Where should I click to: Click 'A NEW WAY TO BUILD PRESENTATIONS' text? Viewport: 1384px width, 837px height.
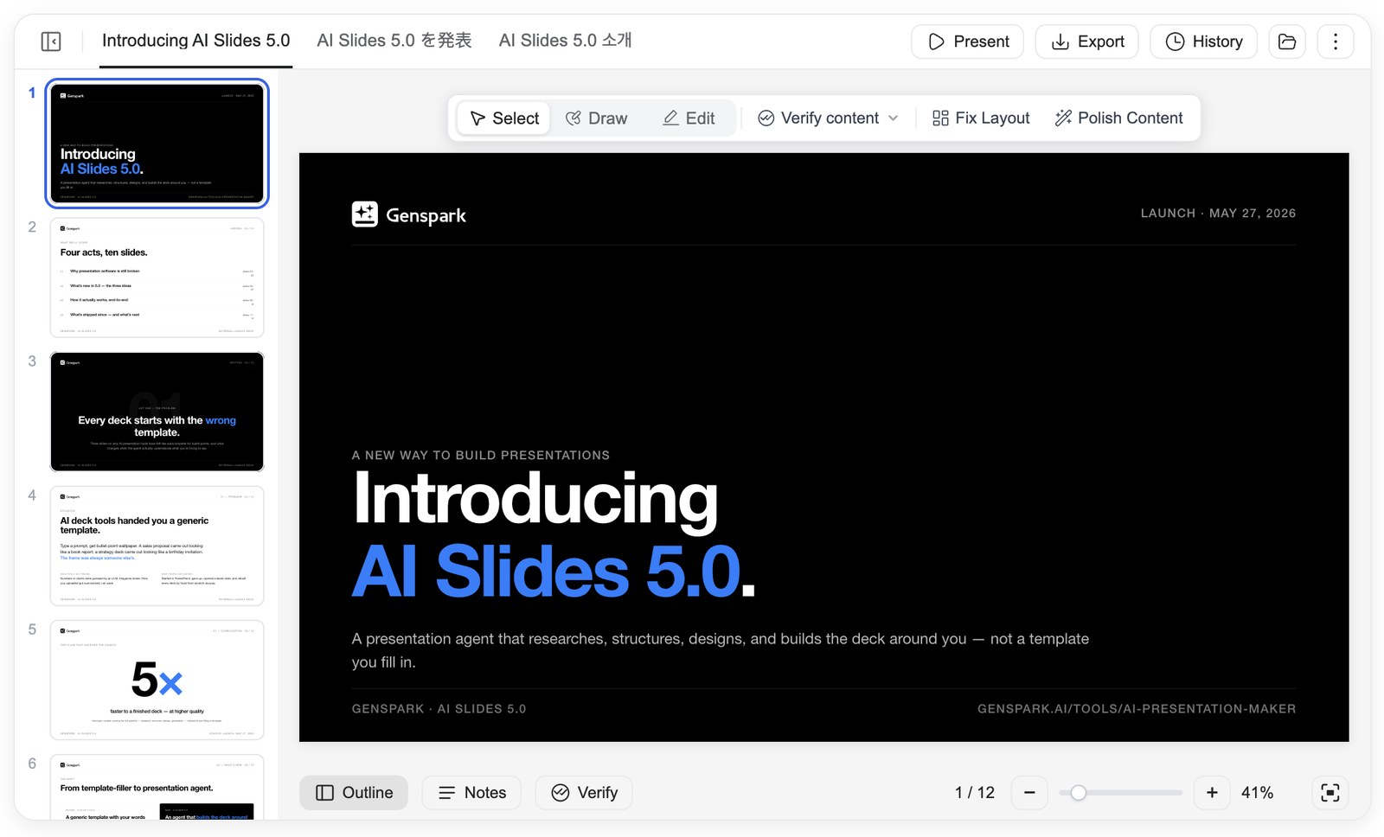tap(481, 455)
